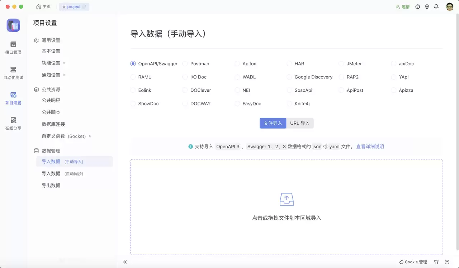Click the project logo at top of sidebar
Screen dimensions: 459x268
coord(13,25)
